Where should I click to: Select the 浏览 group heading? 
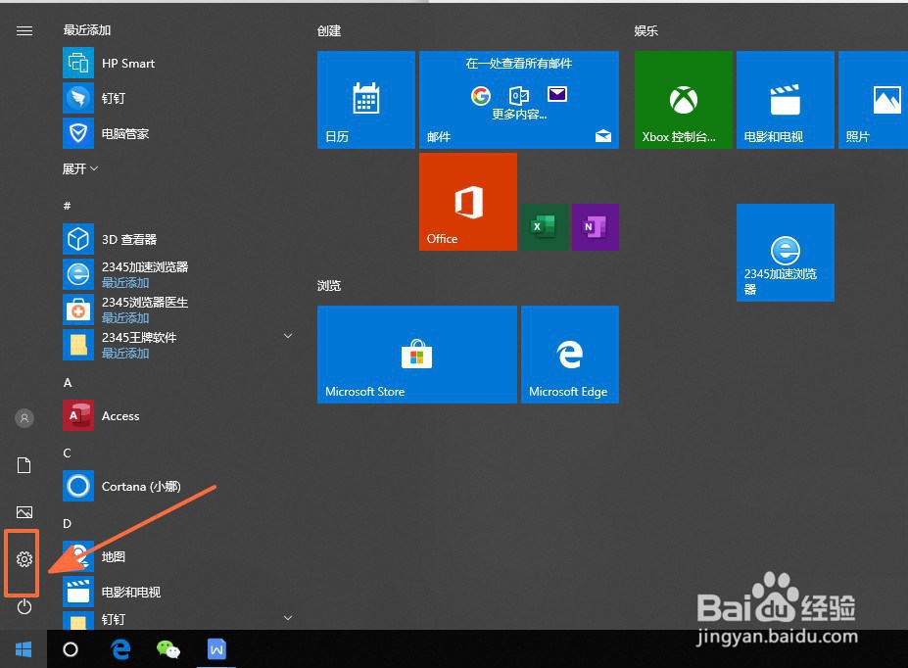[x=328, y=285]
